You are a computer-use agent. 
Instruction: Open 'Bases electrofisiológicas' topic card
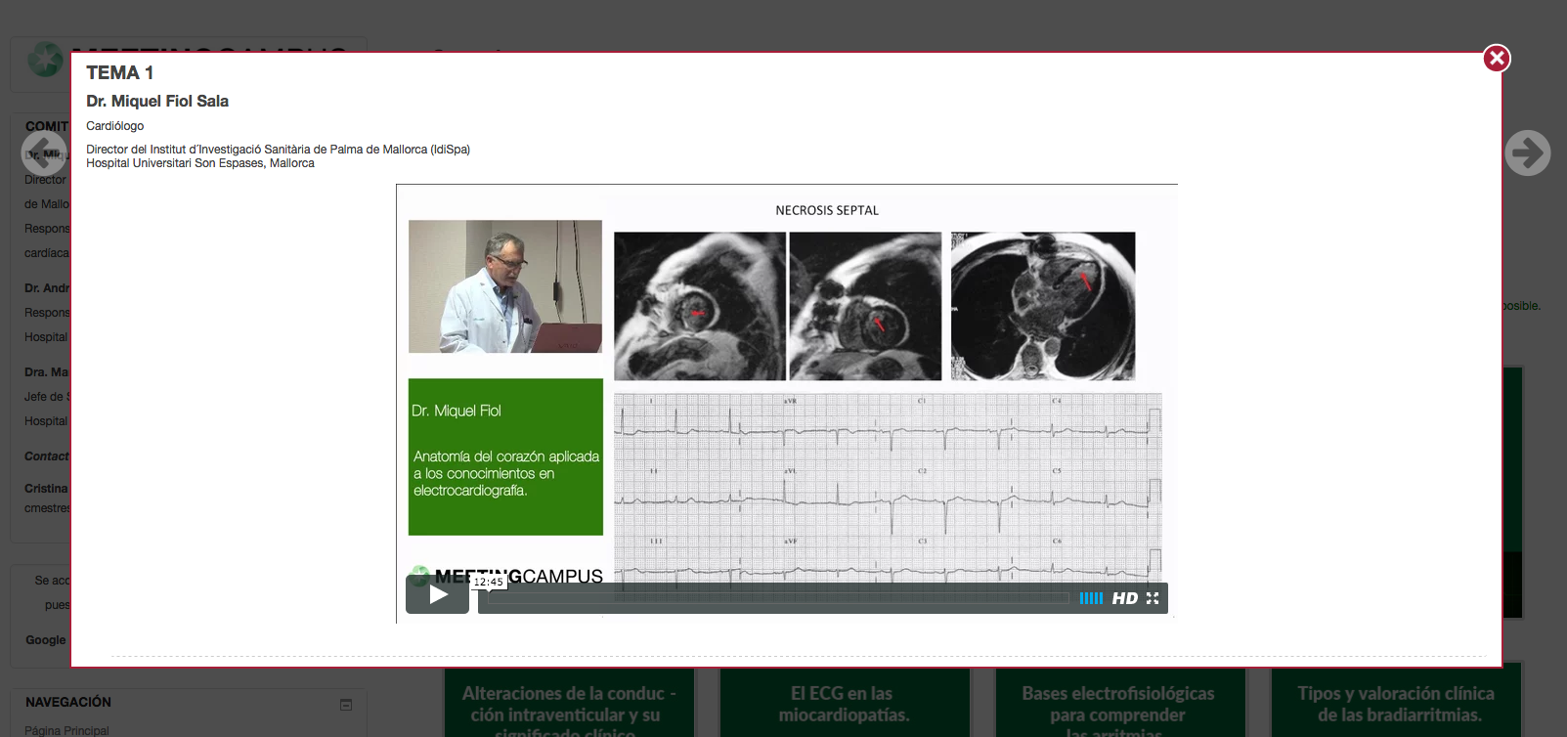(1120, 704)
